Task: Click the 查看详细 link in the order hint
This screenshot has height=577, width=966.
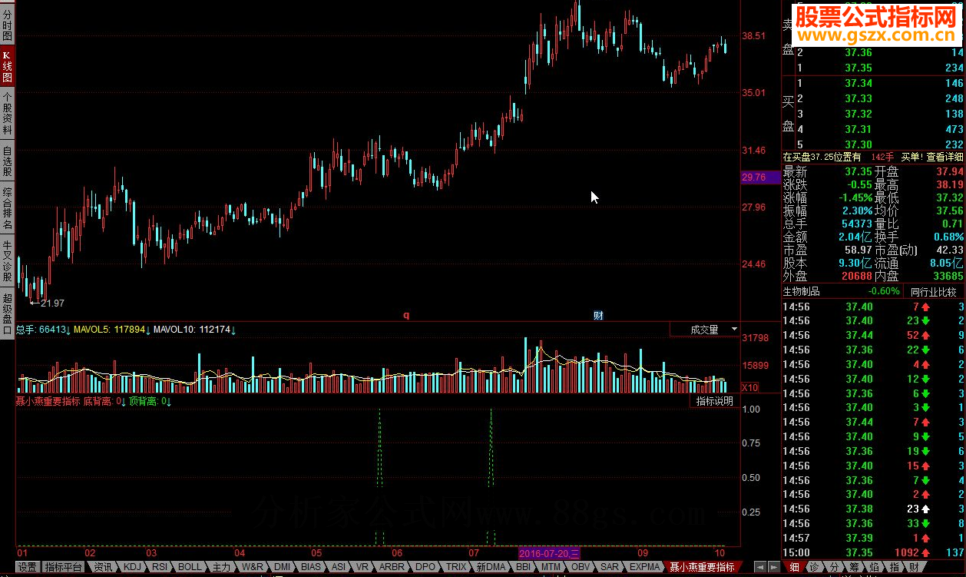Action: pyautogui.click(x=944, y=157)
